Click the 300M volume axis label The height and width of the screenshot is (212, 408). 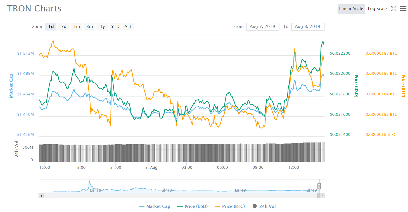click(28, 147)
